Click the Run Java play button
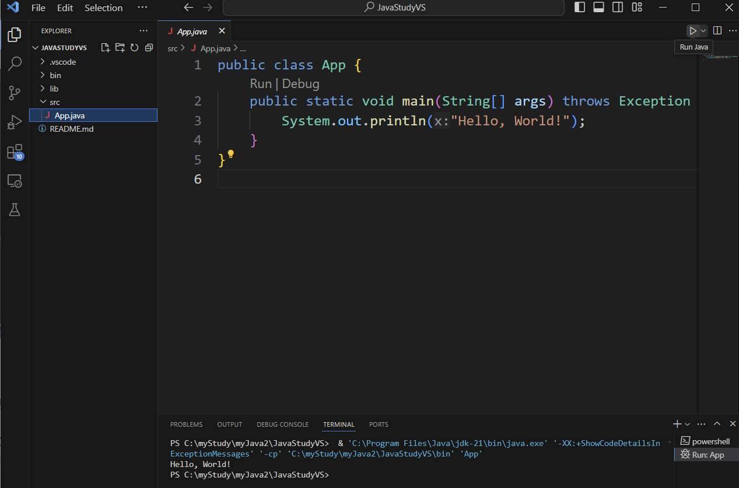 point(692,31)
